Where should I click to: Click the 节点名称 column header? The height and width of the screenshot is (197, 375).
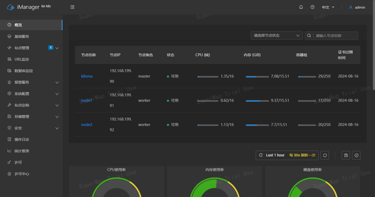[89, 55]
